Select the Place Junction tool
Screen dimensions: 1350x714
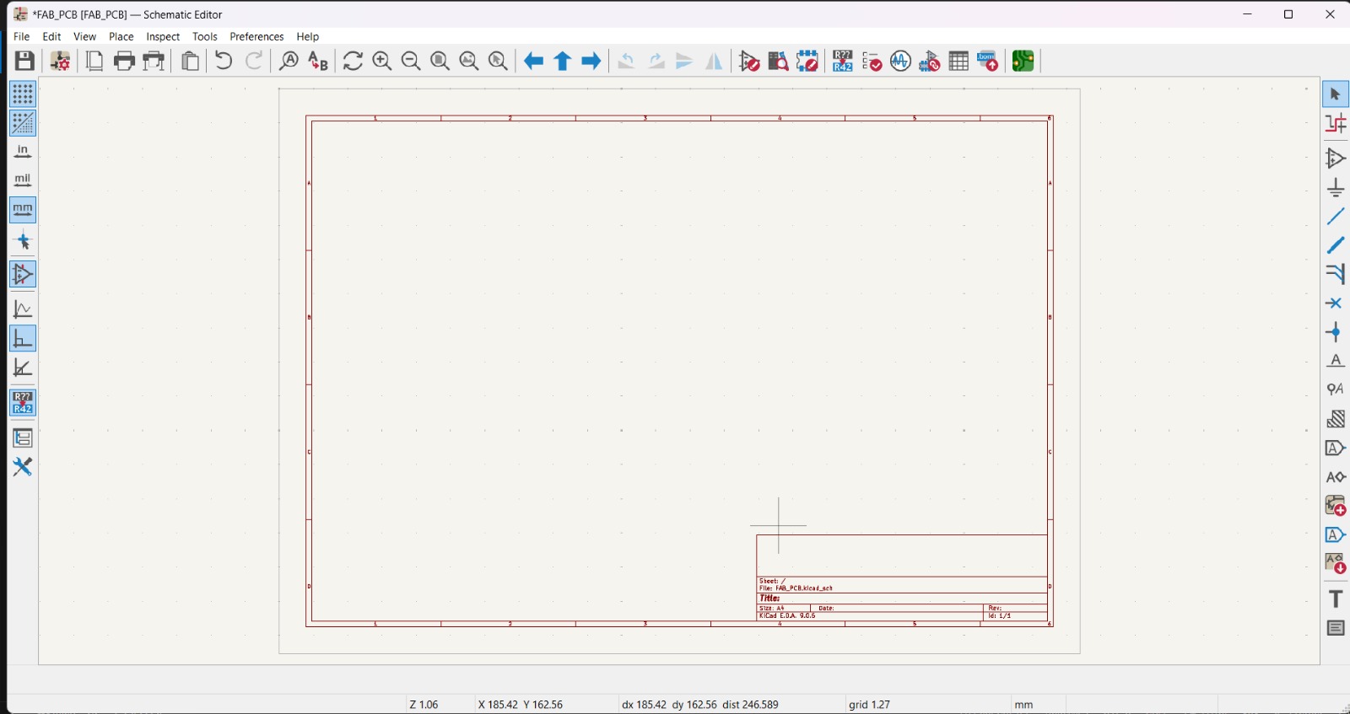click(x=1336, y=332)
